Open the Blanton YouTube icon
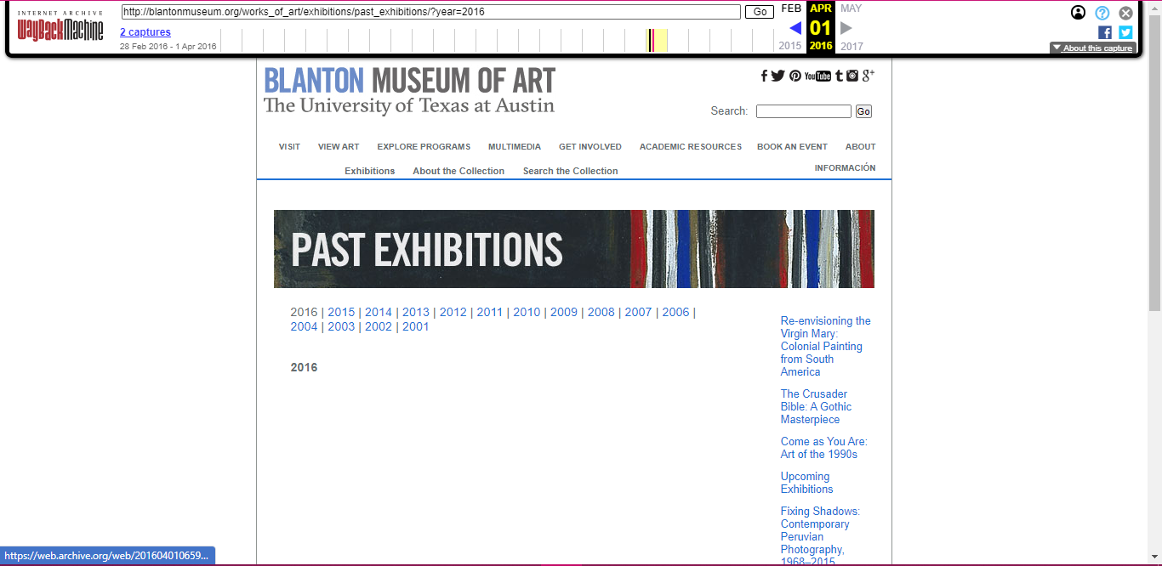 [x=817, y=76]
